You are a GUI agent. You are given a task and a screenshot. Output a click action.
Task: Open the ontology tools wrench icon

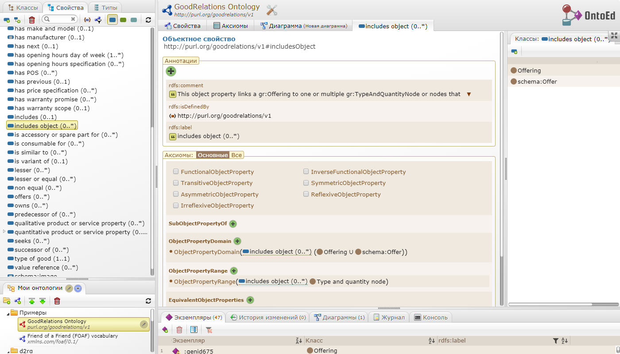click(272, 10)
